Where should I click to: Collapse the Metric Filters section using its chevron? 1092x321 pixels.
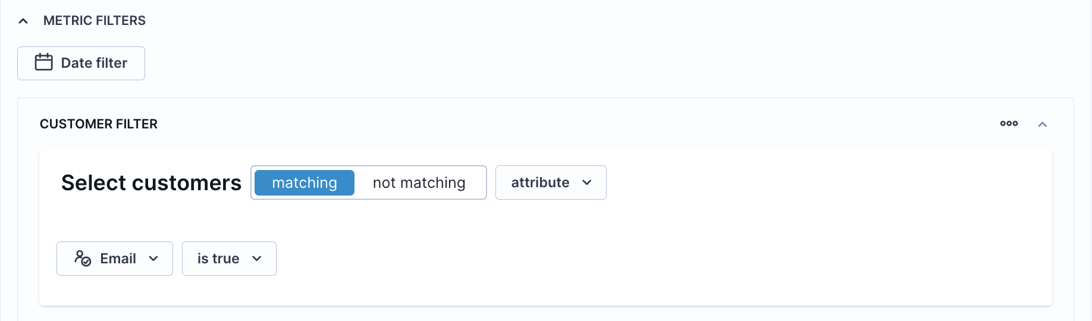coord(23,21)
